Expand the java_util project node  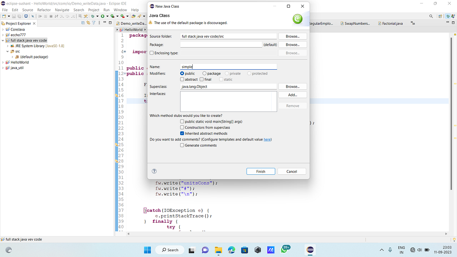click(3, 68)
